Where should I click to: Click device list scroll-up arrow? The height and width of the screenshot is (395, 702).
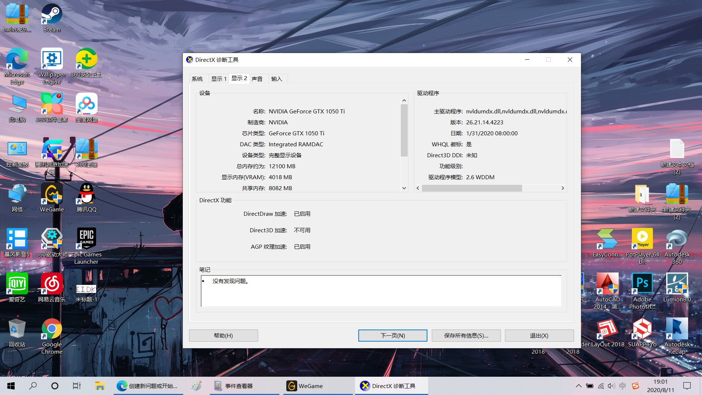404,101
